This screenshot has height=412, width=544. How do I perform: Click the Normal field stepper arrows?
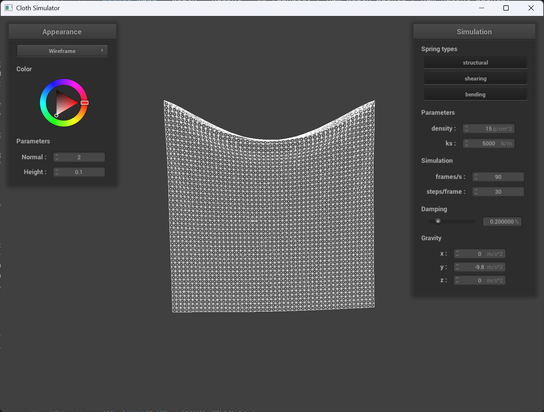click(57, 157)
